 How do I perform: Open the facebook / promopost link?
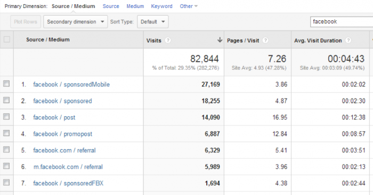pyautogui.click(x=62, y=134)
